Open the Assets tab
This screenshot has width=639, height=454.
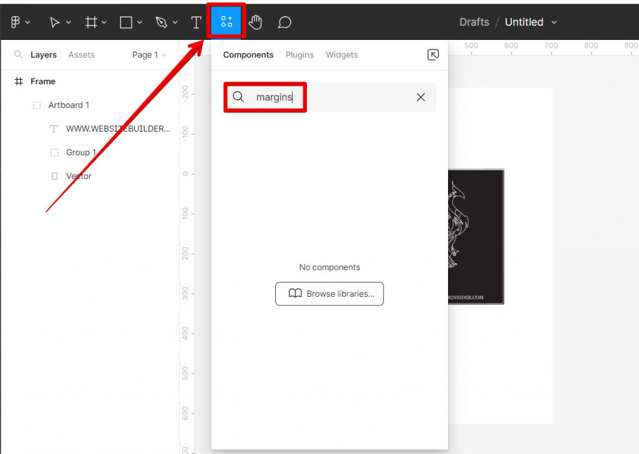click(x=81, y=55)
